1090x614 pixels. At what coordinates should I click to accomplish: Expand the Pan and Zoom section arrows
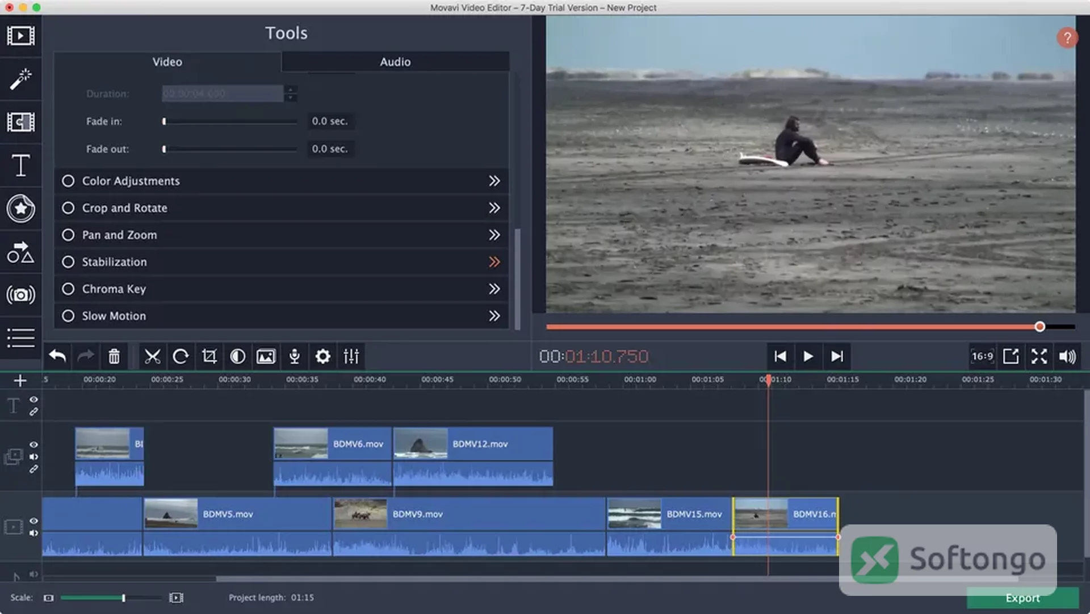click(494, 235)
